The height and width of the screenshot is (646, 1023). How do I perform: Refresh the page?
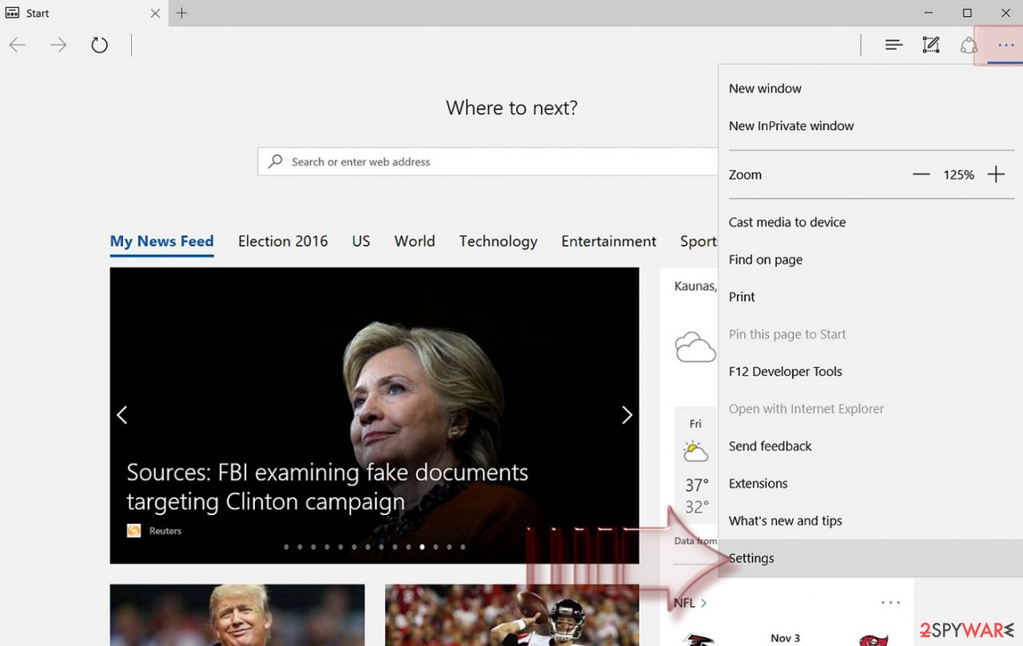tap(99, 46)
